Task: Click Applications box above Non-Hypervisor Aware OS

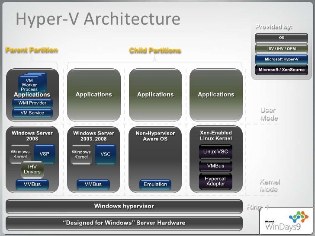Action: 155,95
